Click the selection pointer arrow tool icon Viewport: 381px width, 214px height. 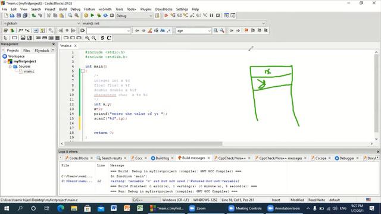click(x=5, y=38)
